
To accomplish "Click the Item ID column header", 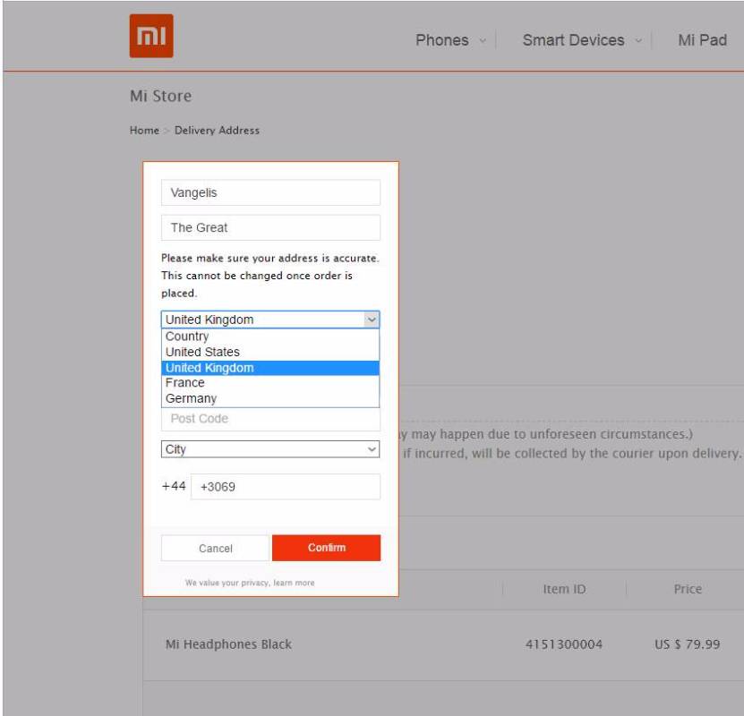I will point(564,589).
